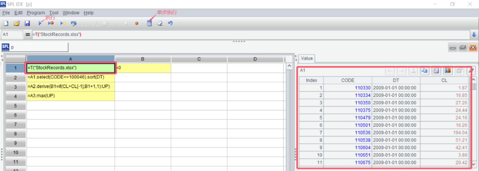Screen dimensions: 479x171
Task: Click the pause icon in the toolbar
Action: coord(116,23)
